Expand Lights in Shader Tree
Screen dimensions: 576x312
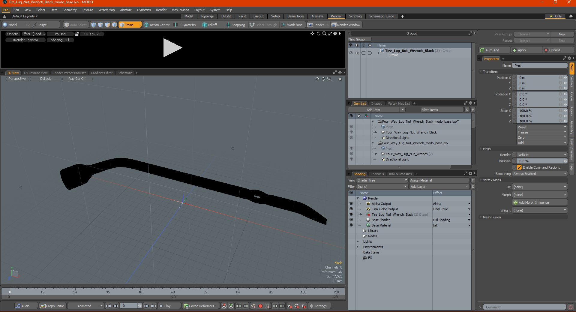click(358, 241)
